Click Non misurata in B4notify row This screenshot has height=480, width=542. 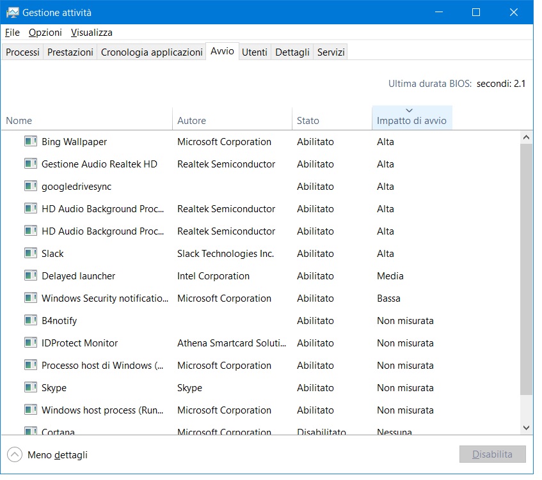coord(405,321)
